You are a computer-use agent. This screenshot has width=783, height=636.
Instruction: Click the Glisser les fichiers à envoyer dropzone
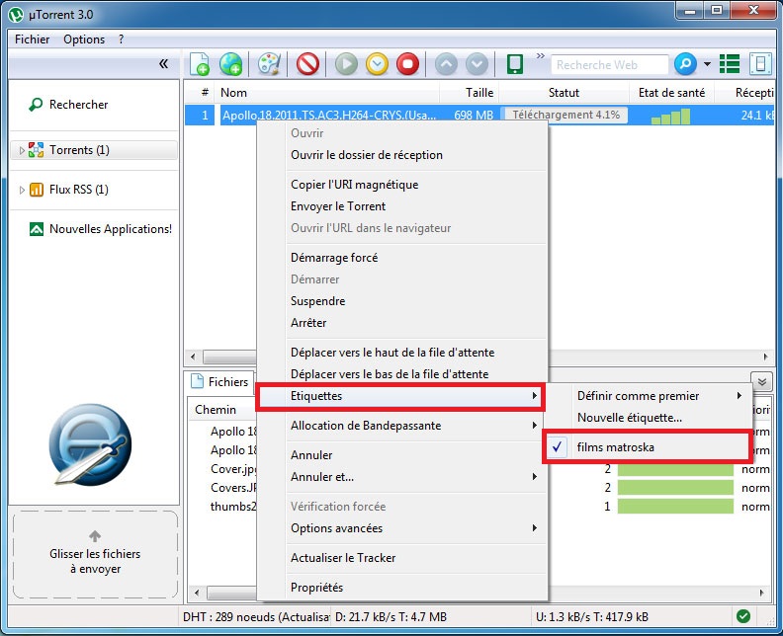[95, 554]
